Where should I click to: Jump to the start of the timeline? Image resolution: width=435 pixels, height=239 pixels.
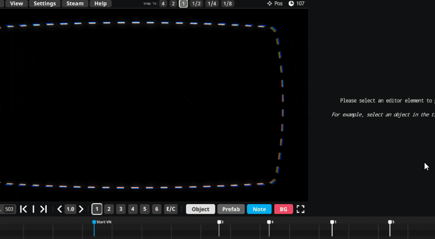click(24, 209)
